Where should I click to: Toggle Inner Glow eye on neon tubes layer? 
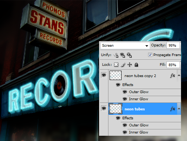125,132
